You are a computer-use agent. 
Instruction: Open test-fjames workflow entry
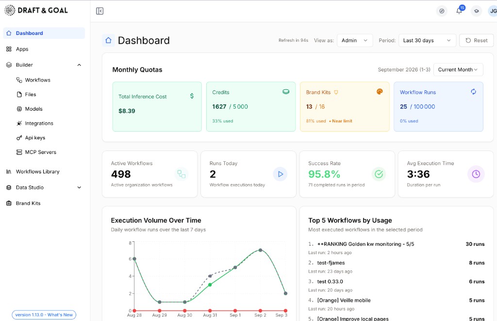tap(331, 263)
